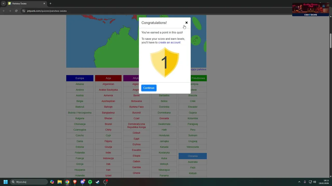Select Finlandia in the Europa list
The image size is (332, 186).
[x=80, y=153]
